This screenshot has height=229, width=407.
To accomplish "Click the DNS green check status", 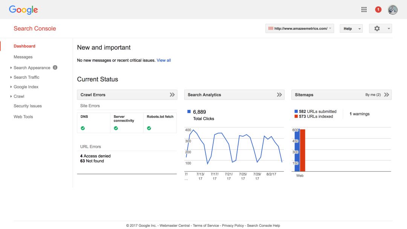I will tap(83, 128).
